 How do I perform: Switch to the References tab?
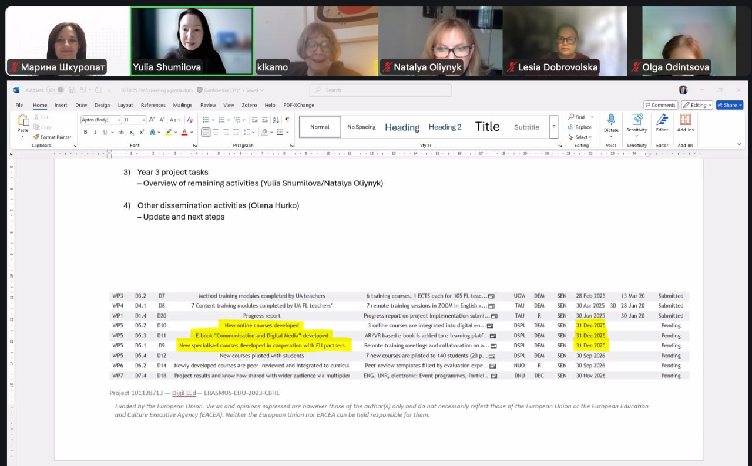[x=153, y=105]
